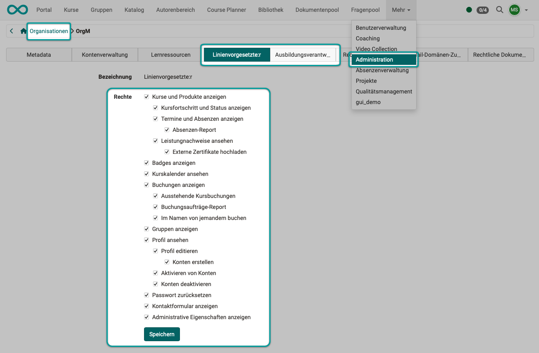Click the OpenOlat infinity logo
Image resolution: width=539 pixels, height=353 pixels.
pyautogui.click(x=18, y=10)
